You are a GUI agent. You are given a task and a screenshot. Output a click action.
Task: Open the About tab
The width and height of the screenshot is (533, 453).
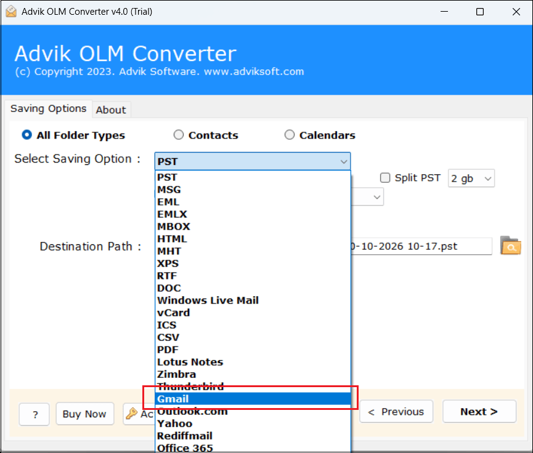coord(111,110)
